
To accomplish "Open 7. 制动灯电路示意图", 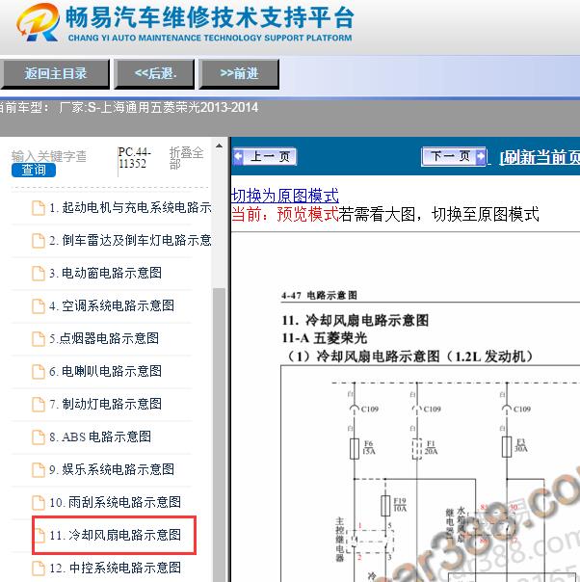I will click(106, 404).
